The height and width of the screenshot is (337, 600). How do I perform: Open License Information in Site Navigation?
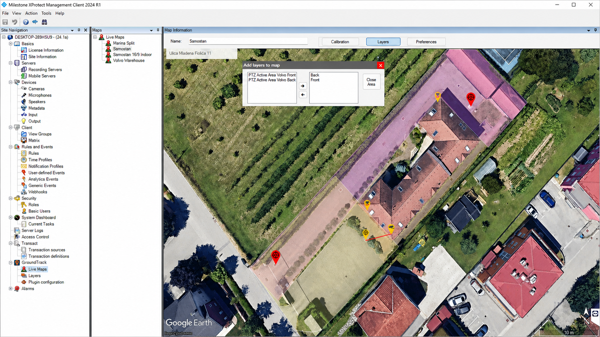point(46,50)
